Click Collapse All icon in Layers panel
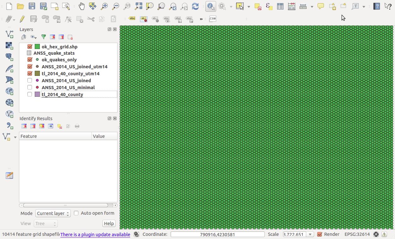 61,37
